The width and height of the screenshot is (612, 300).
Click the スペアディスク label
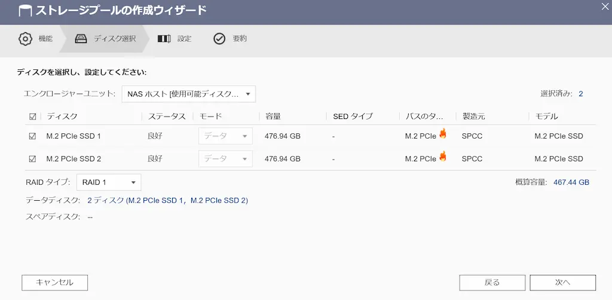53,217
